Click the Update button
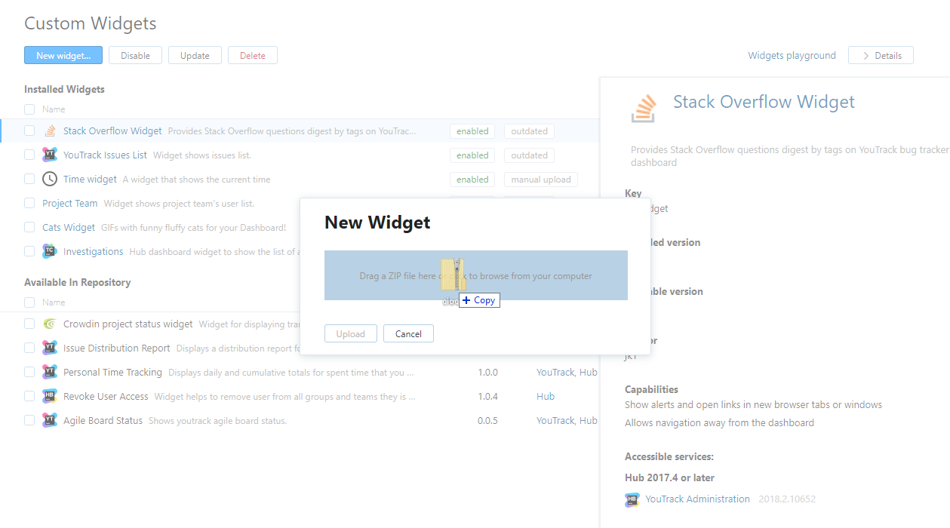Viewport: 950px width, 528px height. (195, 55)
